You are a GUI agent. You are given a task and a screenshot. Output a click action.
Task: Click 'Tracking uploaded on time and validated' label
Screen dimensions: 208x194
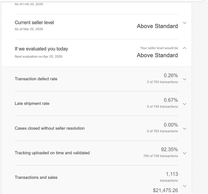coord(52,153)
